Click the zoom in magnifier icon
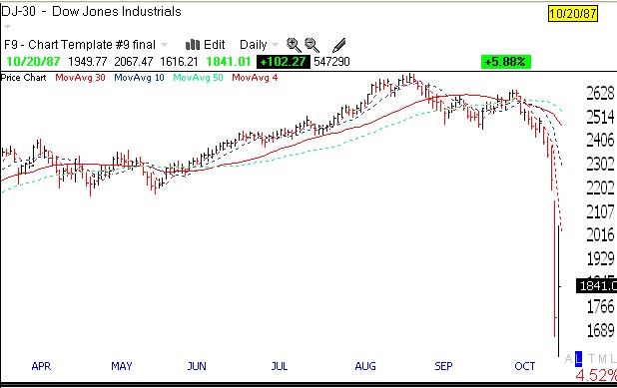This screenshot has height=388, width=617. tap(294, 45)
